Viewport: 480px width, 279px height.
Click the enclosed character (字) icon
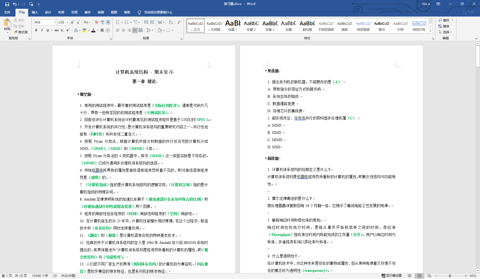click(x=108, y=30)
